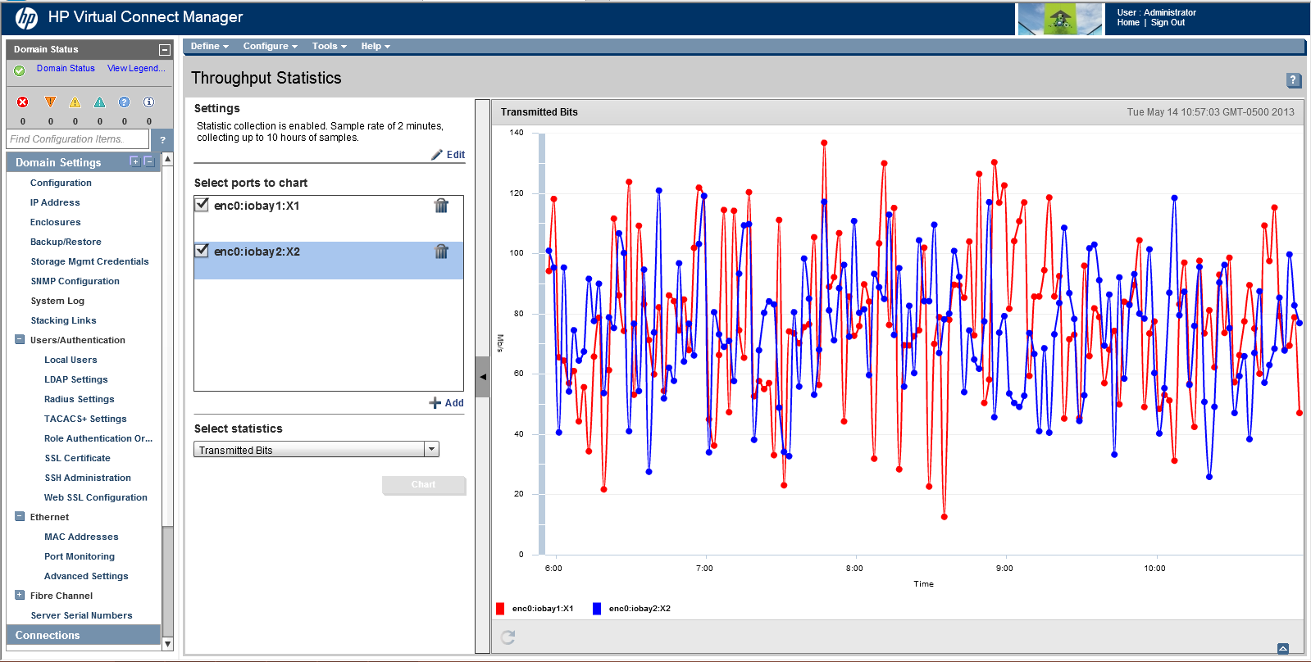Delete the enc0:iobay2:X2 port via trash icon
Viewport: 1311px width, 662px height.
coord(441,252)
